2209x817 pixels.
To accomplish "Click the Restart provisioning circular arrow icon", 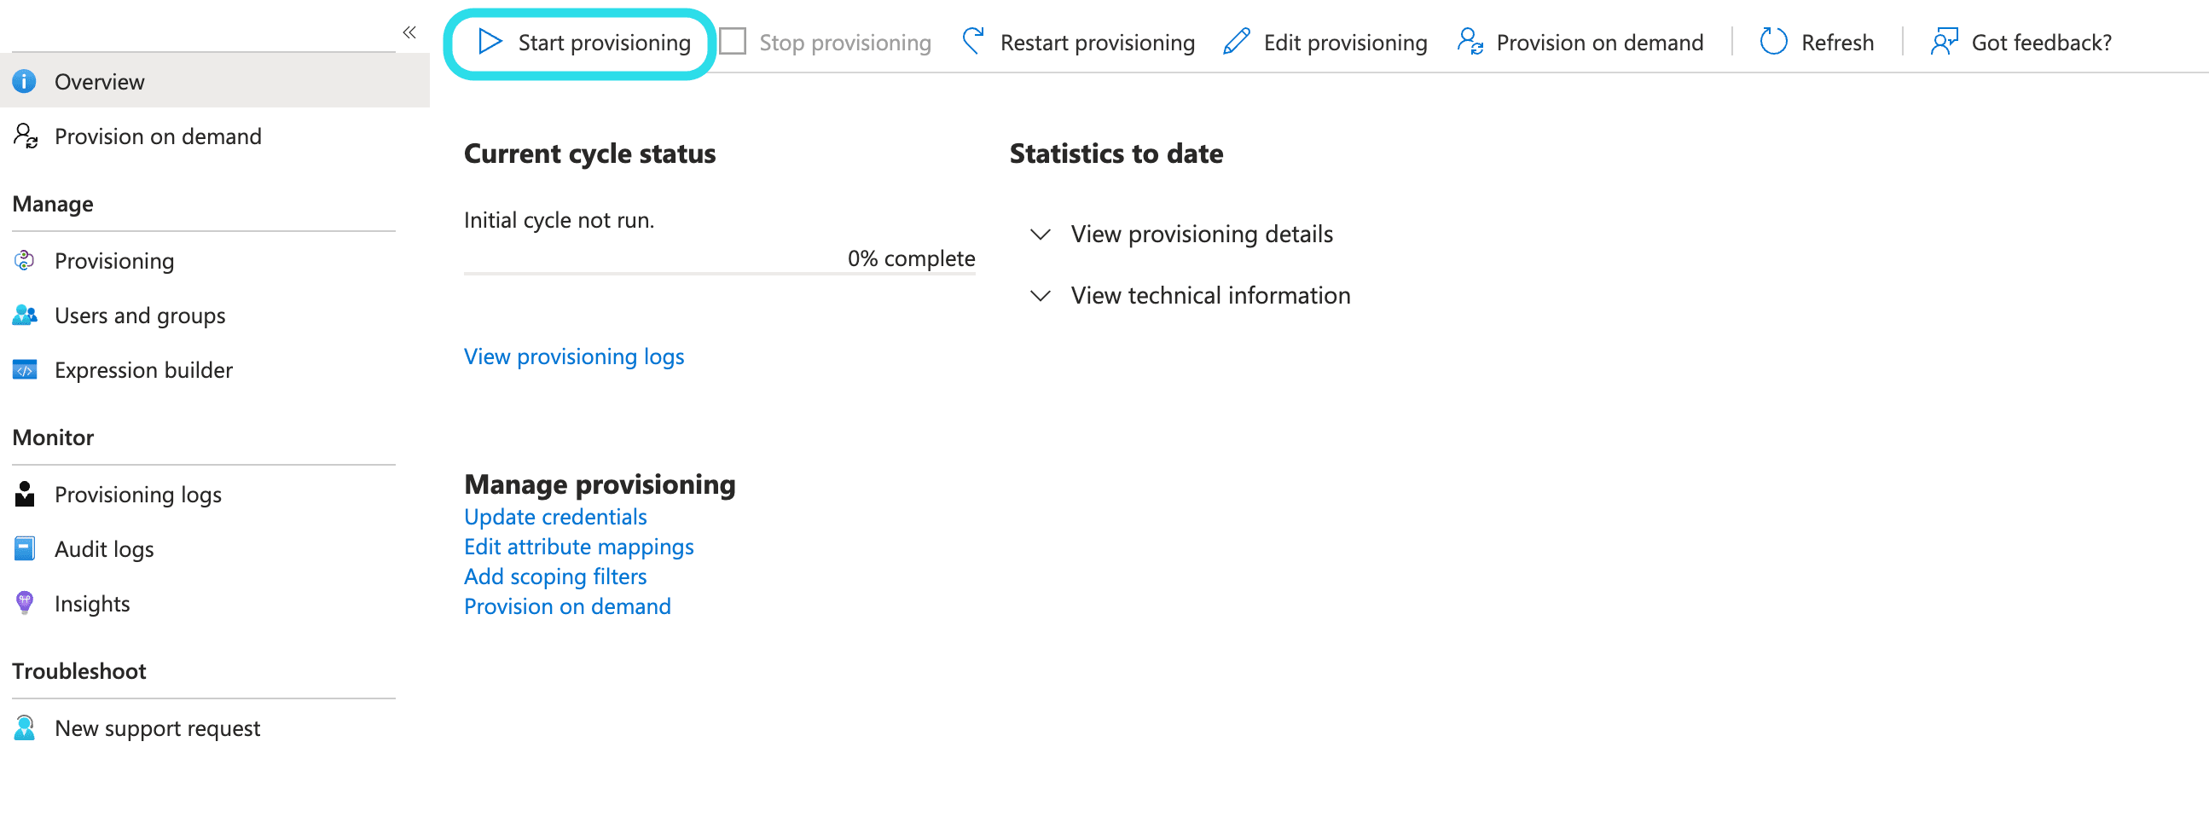I will pos(973,40).
